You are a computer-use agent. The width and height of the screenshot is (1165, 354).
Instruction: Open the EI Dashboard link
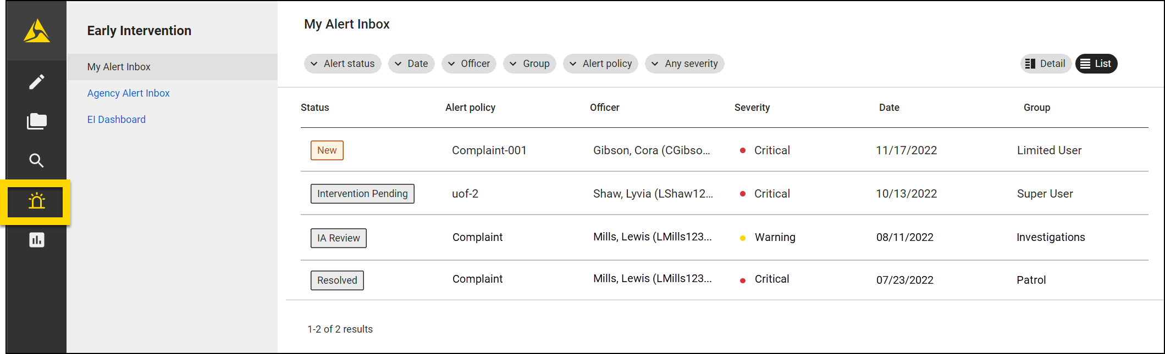point(116,120)
